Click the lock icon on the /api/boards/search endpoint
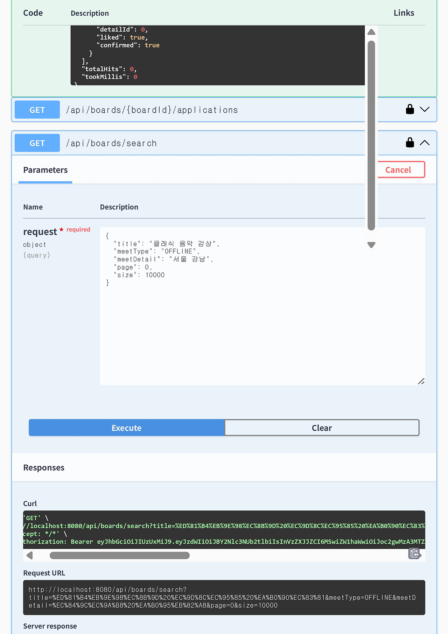This screenshot has width=448, height=634. point(410,143)
